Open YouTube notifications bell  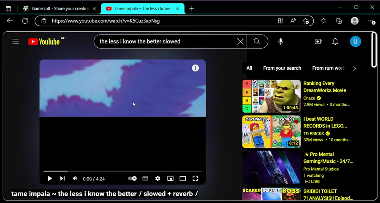[335, 42]
